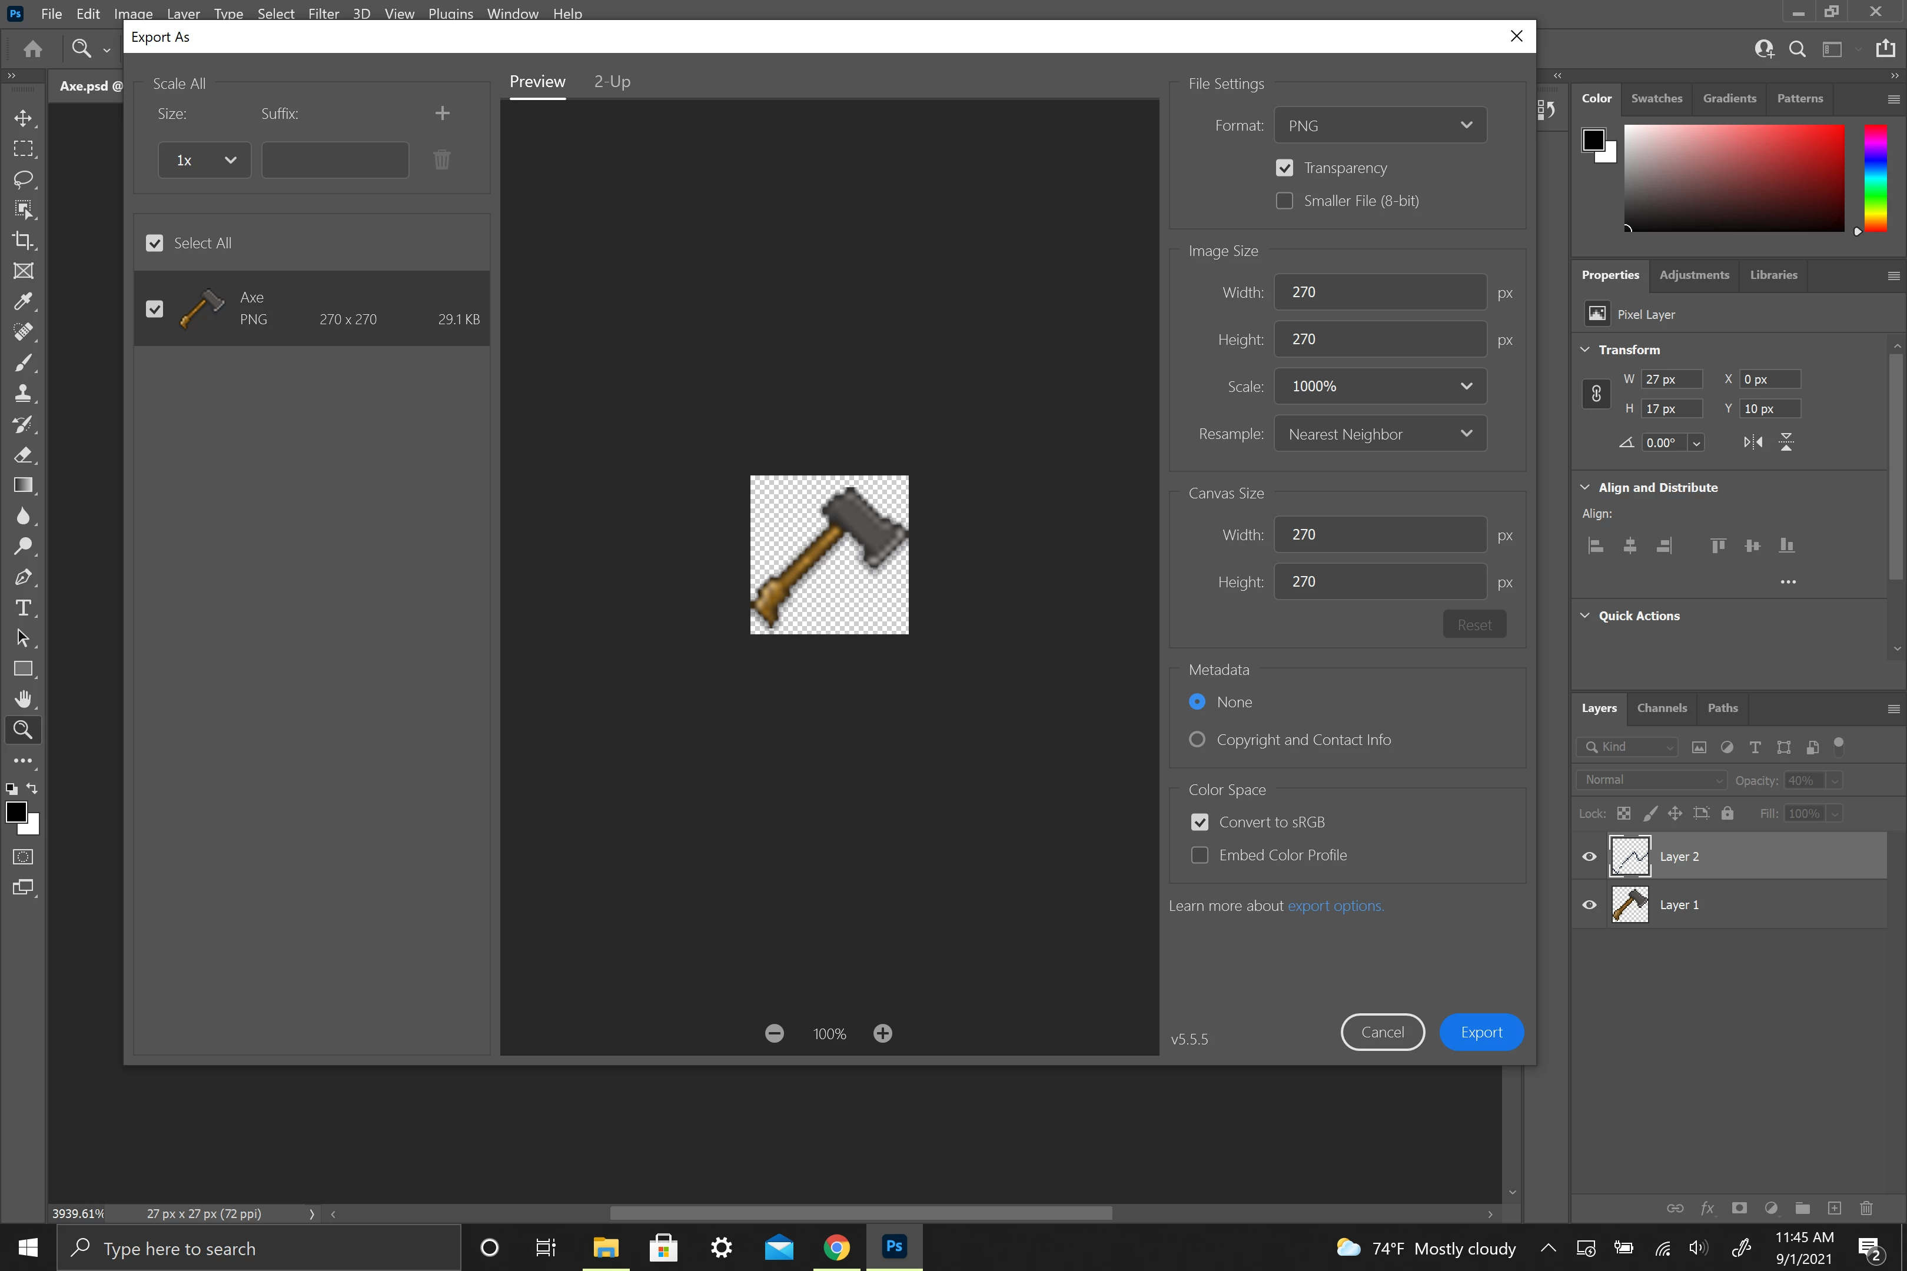Viewport: 1907px width, 1271px height.
Task: Click the blue Export button
Action: pos(1480,1033)
